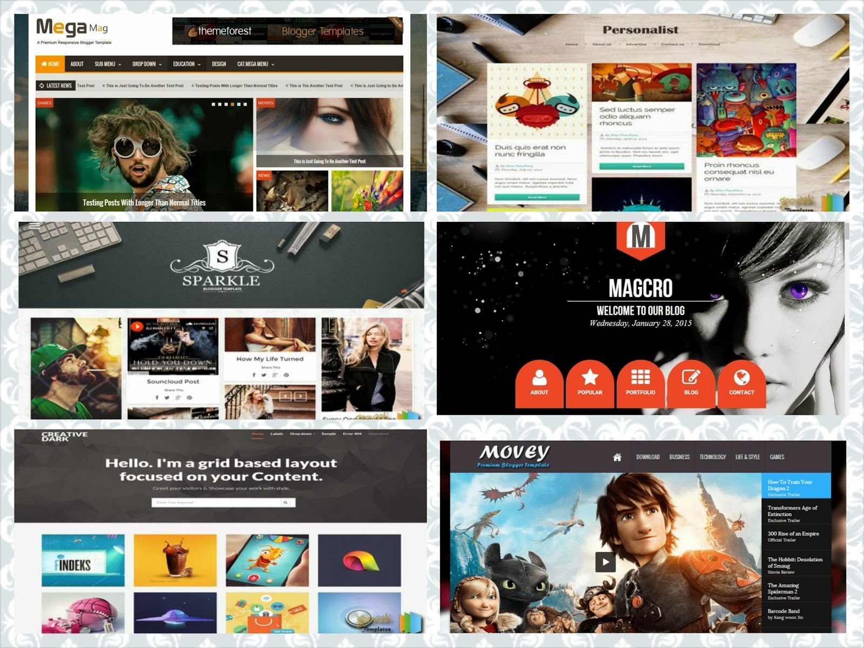Go to next slide in Sparkle gallery
Screen dimensions: 864x648
[x=300, y=396]
